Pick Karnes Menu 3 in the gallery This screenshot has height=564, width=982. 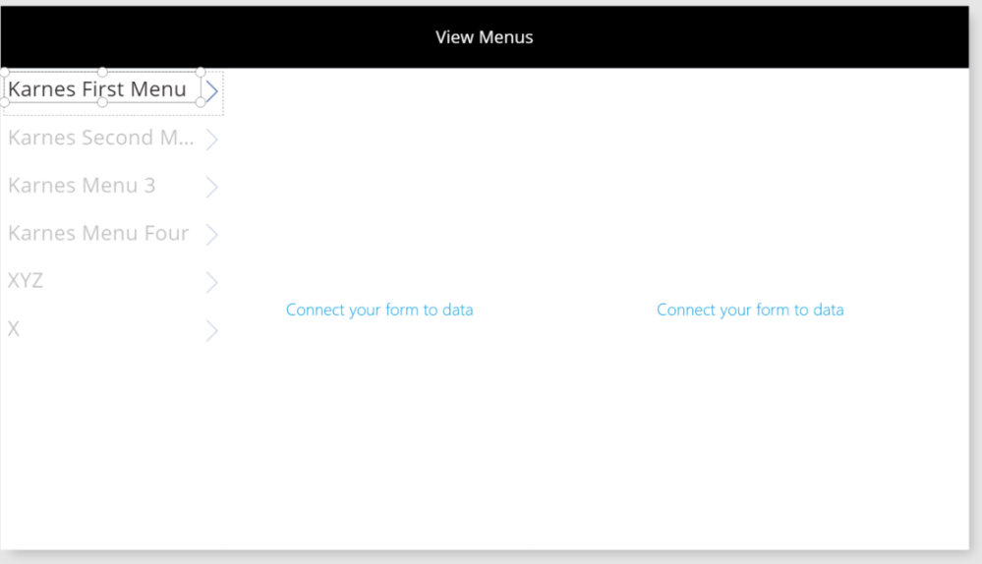pyautogui.click(x=82, y=186)
